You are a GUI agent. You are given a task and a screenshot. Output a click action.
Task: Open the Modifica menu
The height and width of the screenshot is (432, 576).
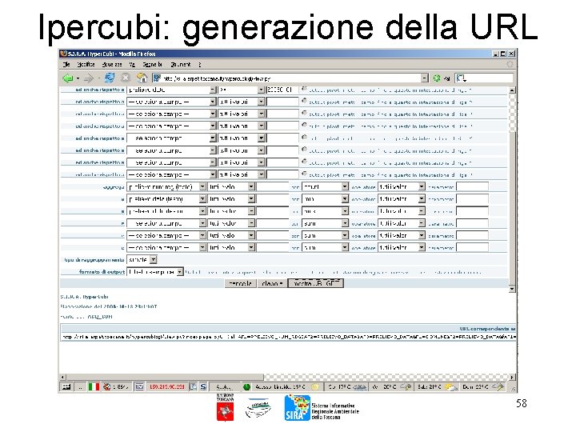[x=86, y=64]
